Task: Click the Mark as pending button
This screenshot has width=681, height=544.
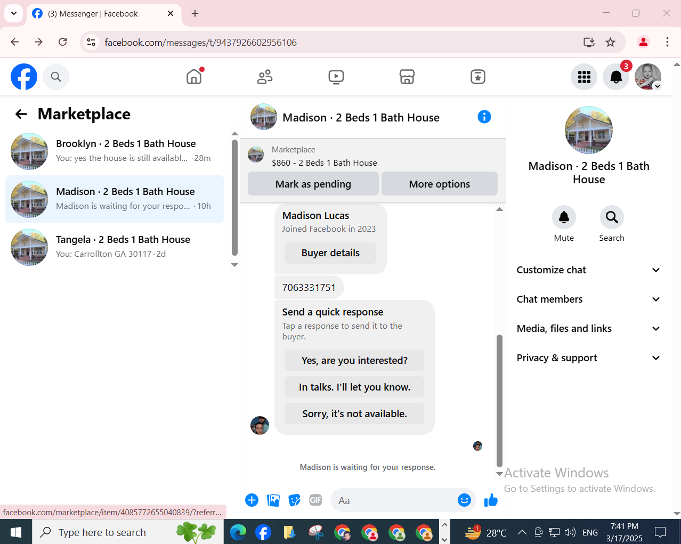Action: tap(313, 184)
